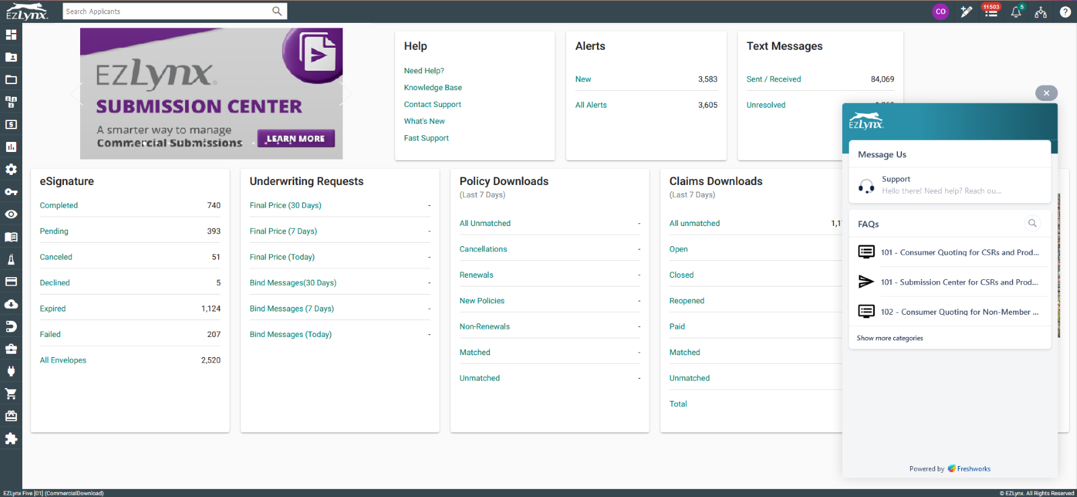The height and width of the screenshot is (497, 1077).
Task: Click the gift box icon in sidebar
Action: (11, 416)
